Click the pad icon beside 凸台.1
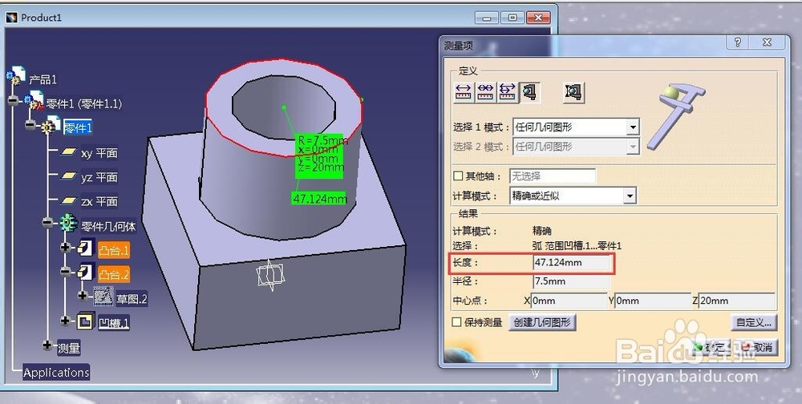This screenshot has height=404, width=802. (x=85, y=248)
